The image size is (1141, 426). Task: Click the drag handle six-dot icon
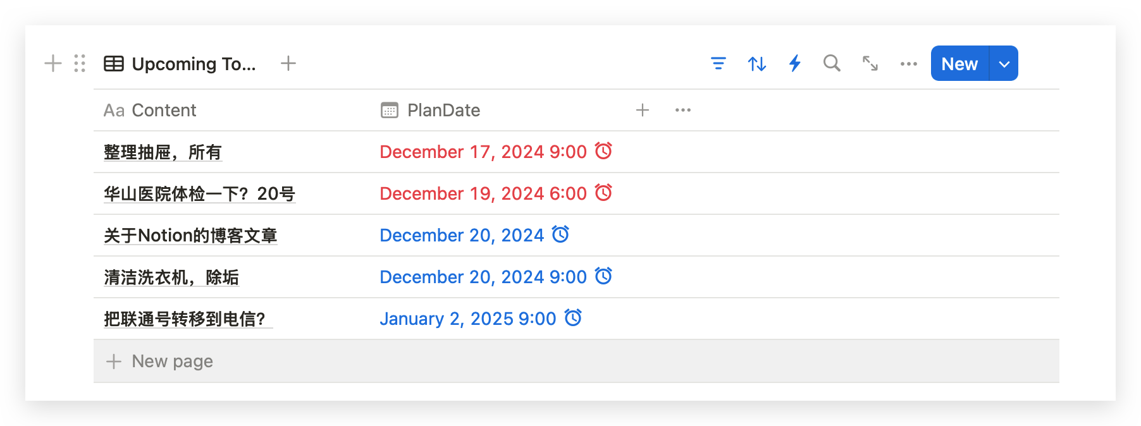(x=80, y=63)
